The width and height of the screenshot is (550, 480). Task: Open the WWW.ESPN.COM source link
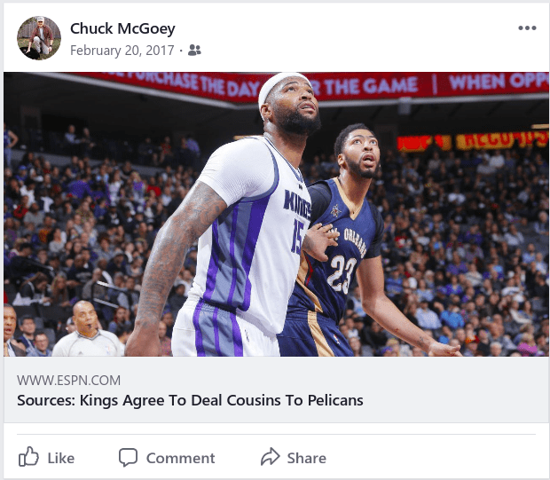69,381
